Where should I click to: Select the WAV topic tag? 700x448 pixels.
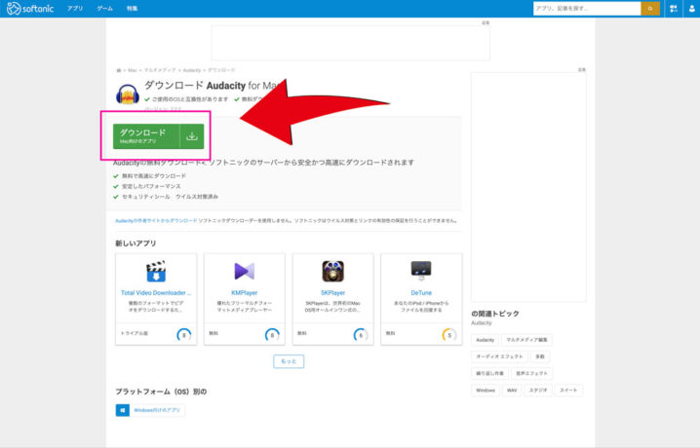(x=512, y=391)
